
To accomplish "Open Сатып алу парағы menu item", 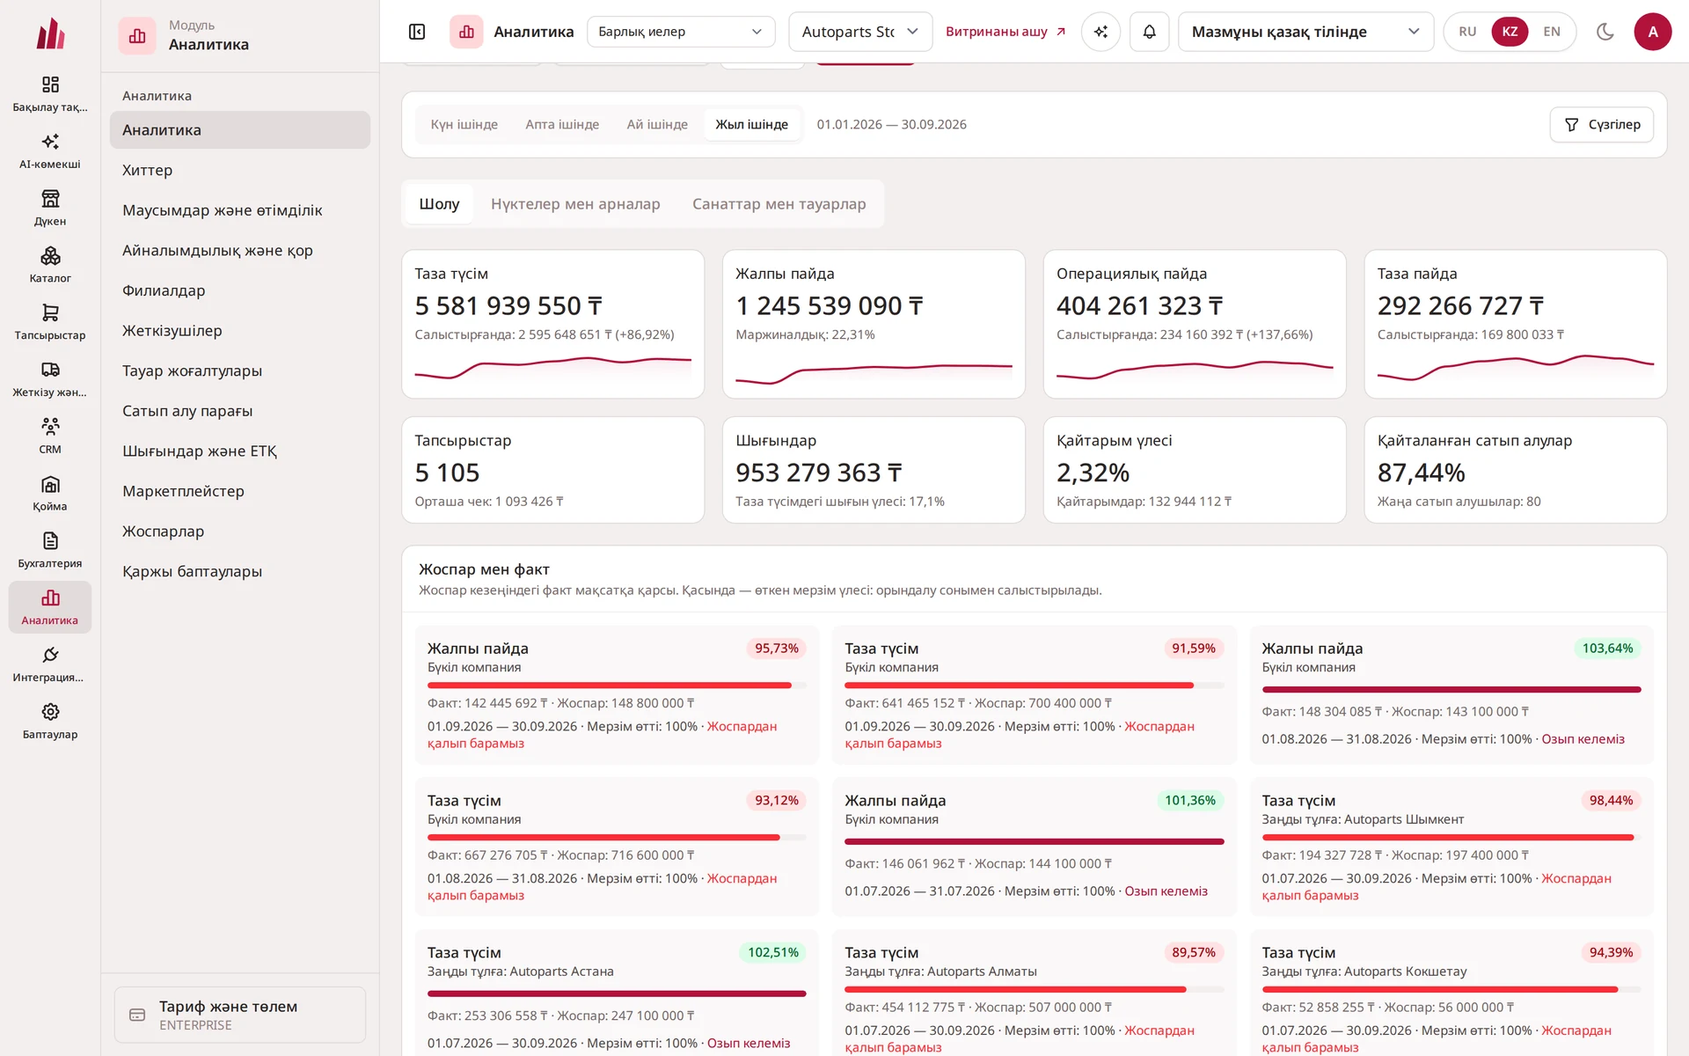I will point(239,411).
